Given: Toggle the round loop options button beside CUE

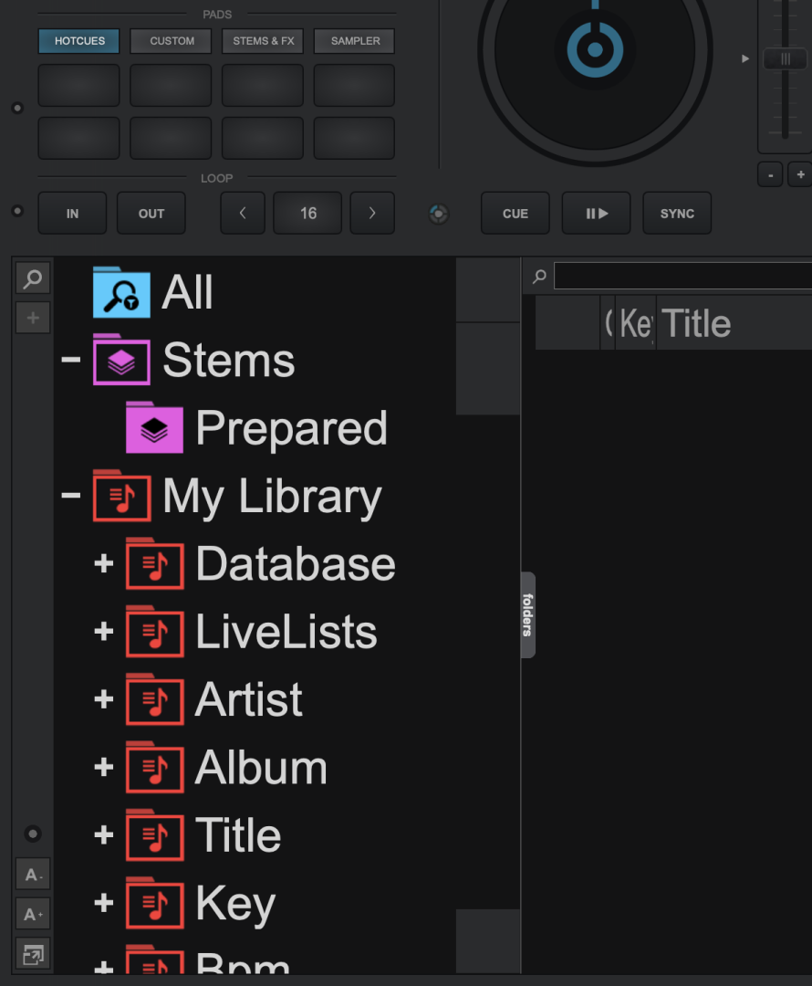Looking at the screenshot, I should tap(439, 214).
